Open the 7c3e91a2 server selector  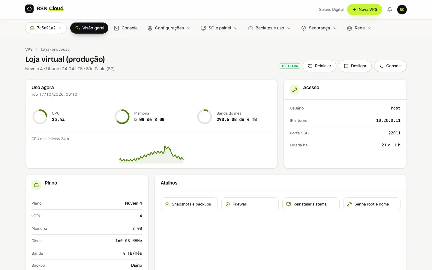[46, 28]
